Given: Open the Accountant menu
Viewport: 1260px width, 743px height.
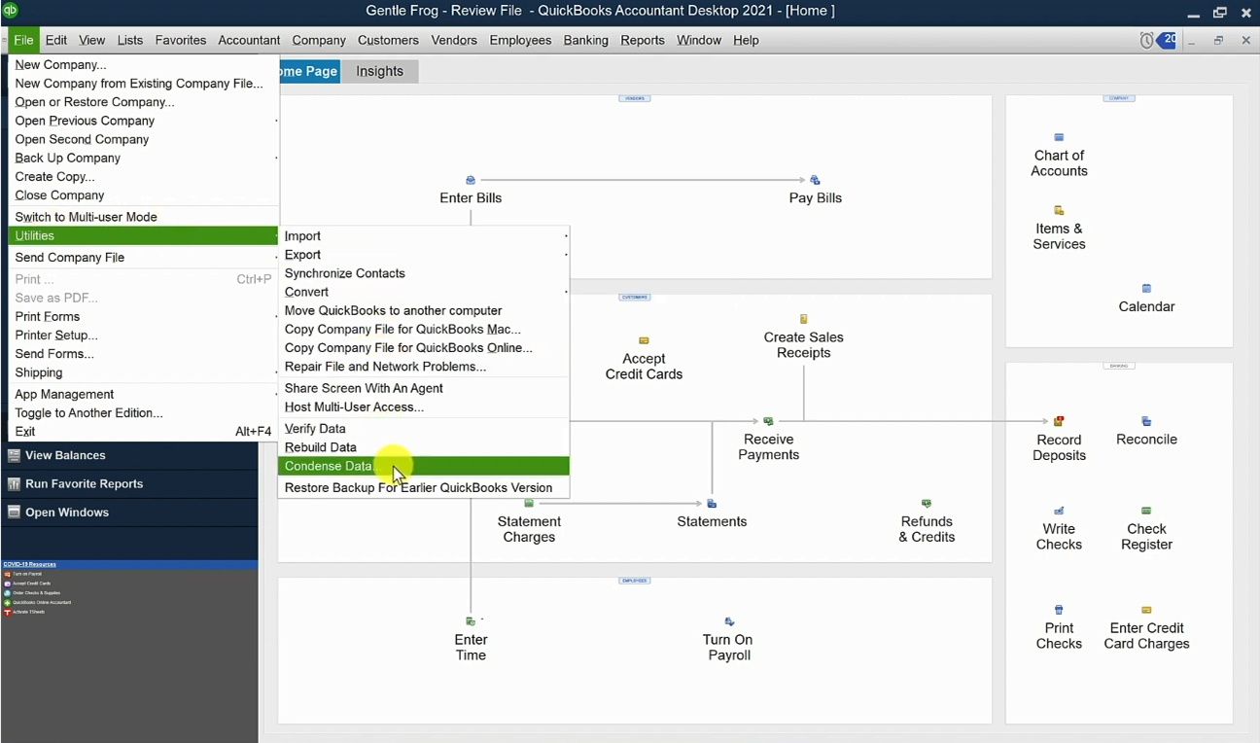Looking at the screenshot, I should 249,40.
